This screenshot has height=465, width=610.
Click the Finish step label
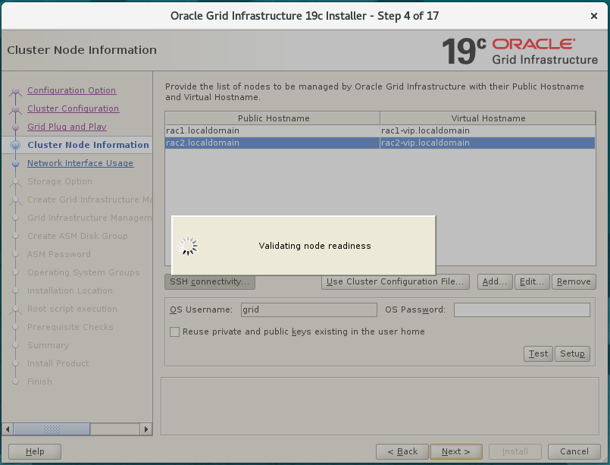[x=39, y=382]
